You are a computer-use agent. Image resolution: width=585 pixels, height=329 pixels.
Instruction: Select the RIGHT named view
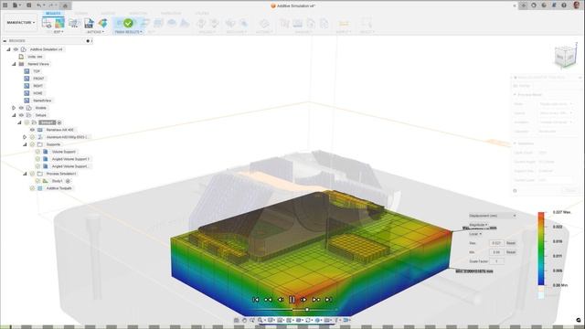point(38,86)
